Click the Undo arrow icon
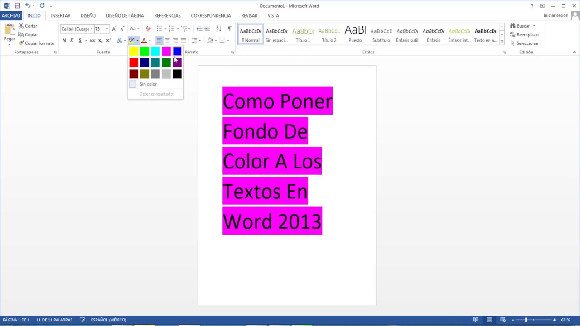 [28, 6]
